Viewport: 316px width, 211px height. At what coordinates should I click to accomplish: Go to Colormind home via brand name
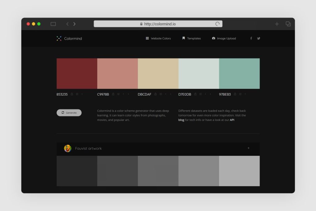(73, 39)
